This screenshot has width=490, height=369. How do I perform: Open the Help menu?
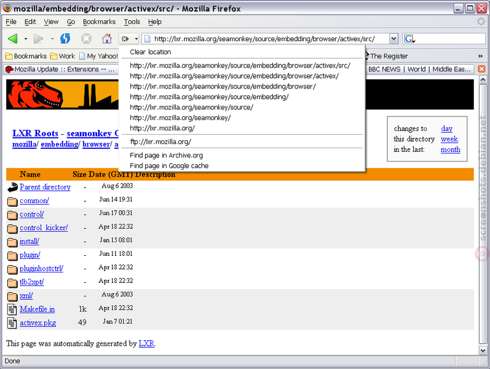pos(155,22)
